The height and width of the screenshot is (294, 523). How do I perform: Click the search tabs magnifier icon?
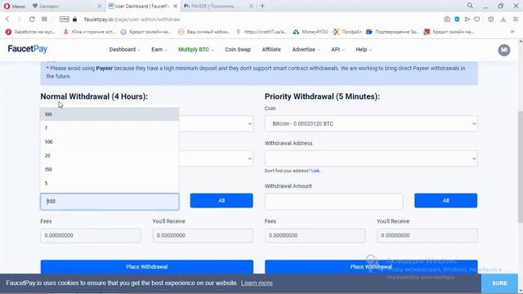coord(470,6)
